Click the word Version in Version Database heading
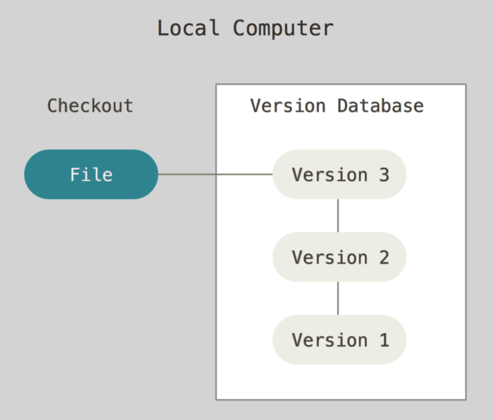This screenshot has width=493, height=420. [288, 106]
